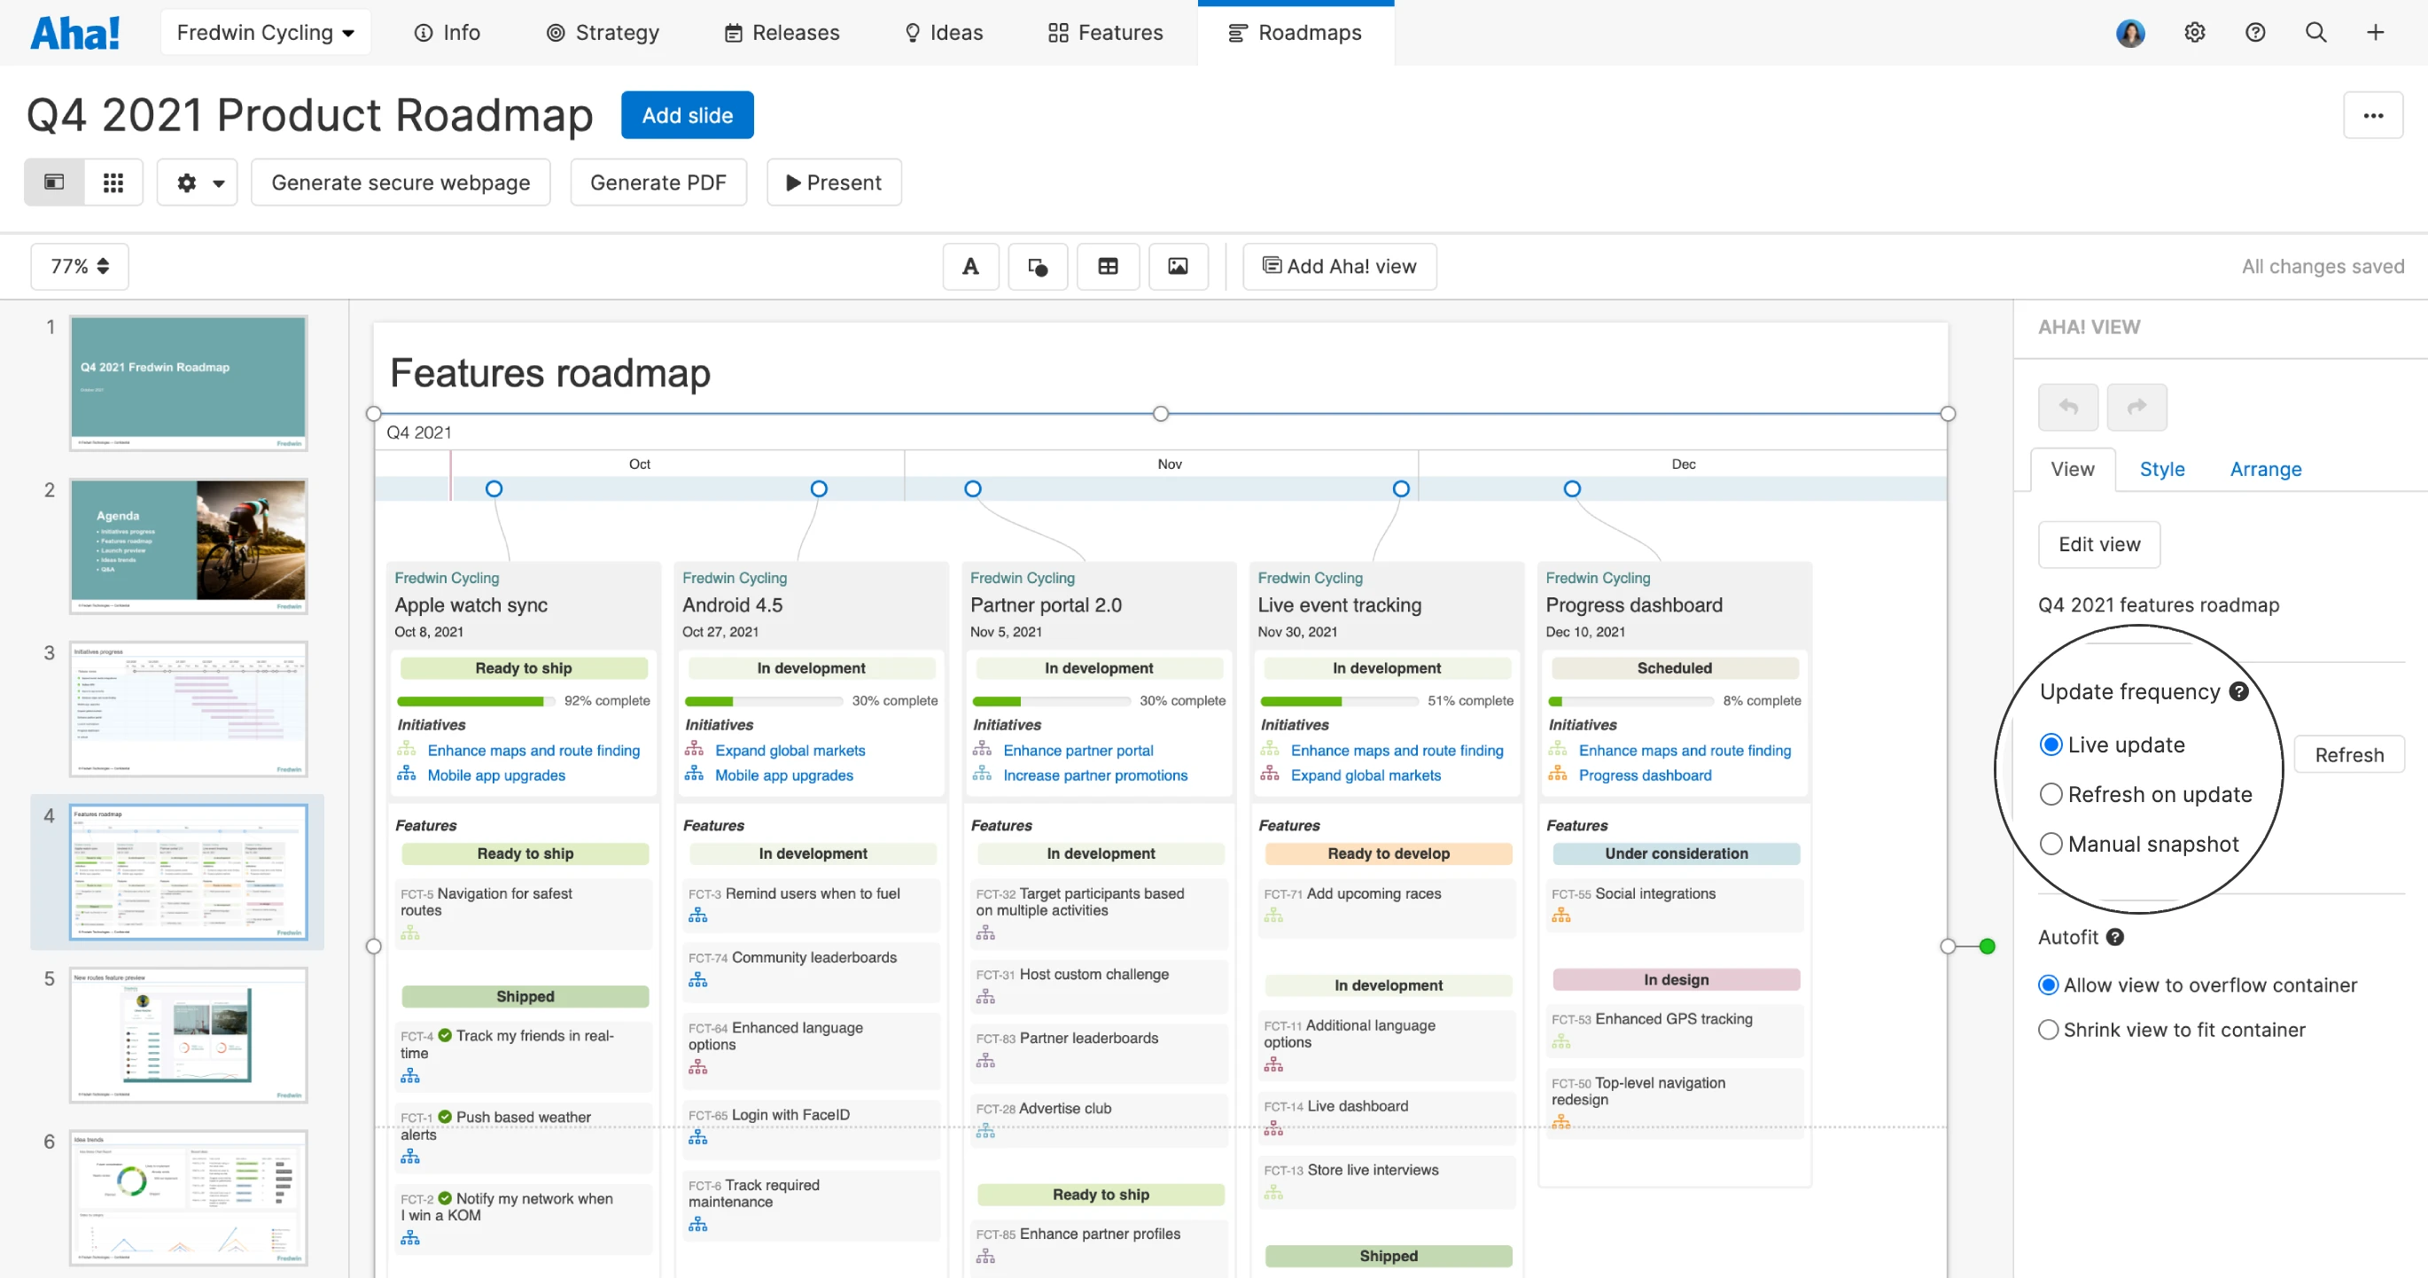Image resolution: width=2428 pixels, height=1278 pixels.
Task: Enable Shrink view to fit container
Action: 2048,1030
